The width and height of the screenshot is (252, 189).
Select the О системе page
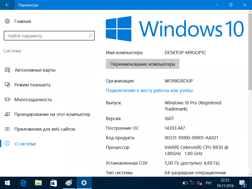(25, 144)
